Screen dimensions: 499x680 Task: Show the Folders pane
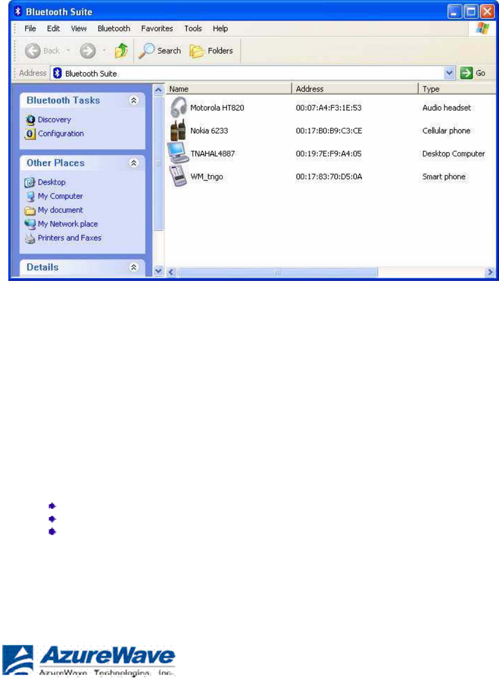(211, 51)
